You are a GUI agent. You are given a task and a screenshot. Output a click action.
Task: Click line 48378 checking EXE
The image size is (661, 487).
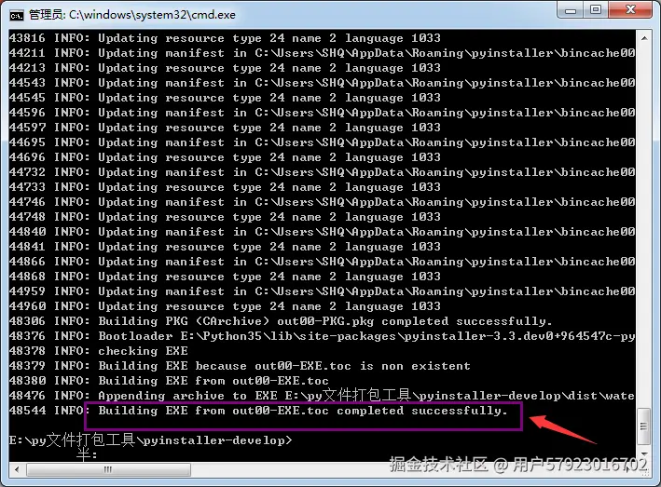coord(99,351)
